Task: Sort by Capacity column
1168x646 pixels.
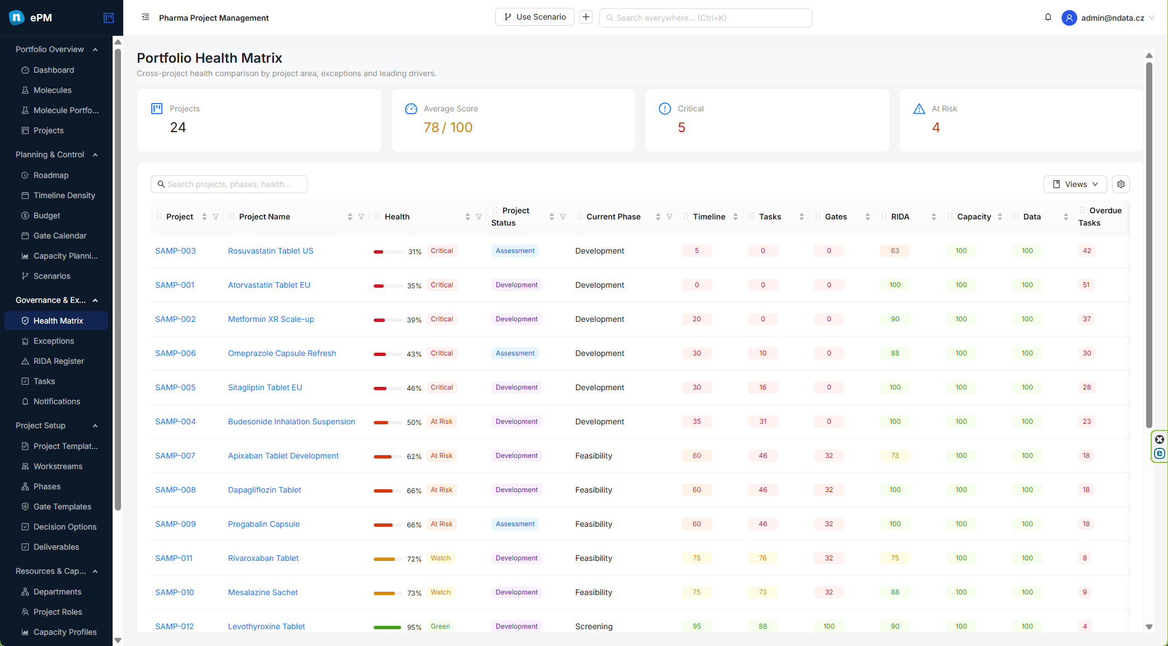Action: (x=1000, y=217)
